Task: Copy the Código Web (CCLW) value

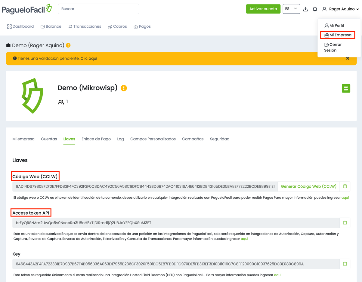Action: (345, 186)
